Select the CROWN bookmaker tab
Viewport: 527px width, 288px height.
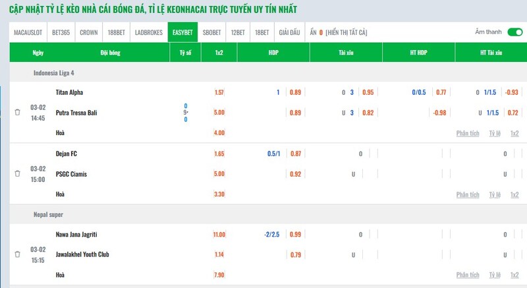click(x=89, y=32)
